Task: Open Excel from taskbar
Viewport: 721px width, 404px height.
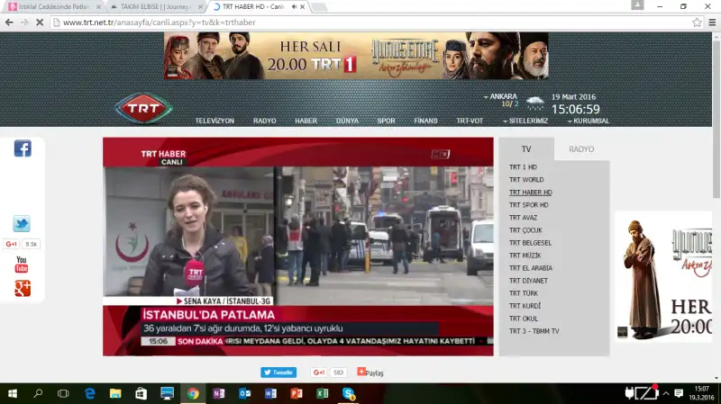Action: coord(323,393)
